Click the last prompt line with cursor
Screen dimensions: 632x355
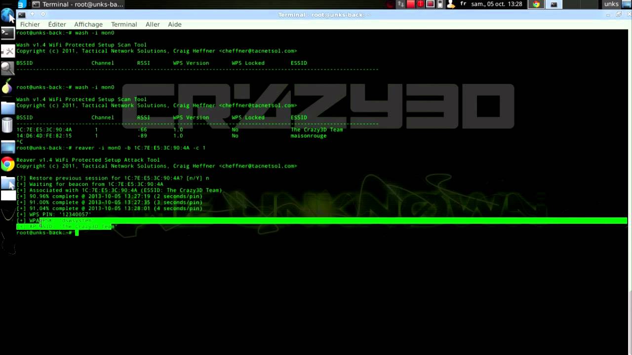click(x=47, y=233)
